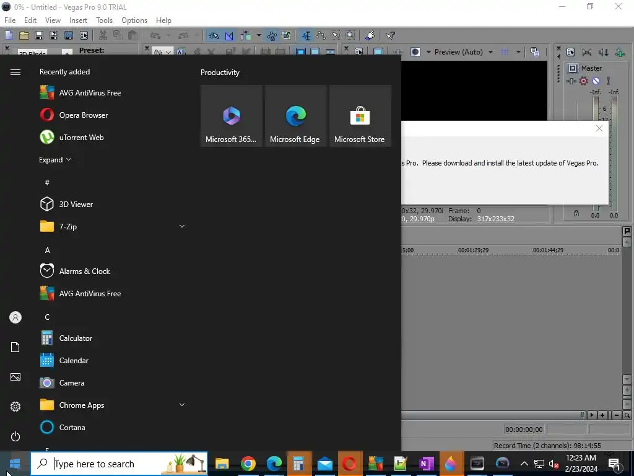Viewport: 634px width, 476px height.
Task: Toggle Auto Ripple toolbar button
Action: 245,35
